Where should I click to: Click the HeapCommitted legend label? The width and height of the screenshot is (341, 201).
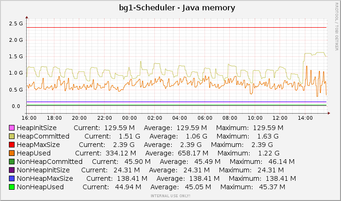pos(43,136)
